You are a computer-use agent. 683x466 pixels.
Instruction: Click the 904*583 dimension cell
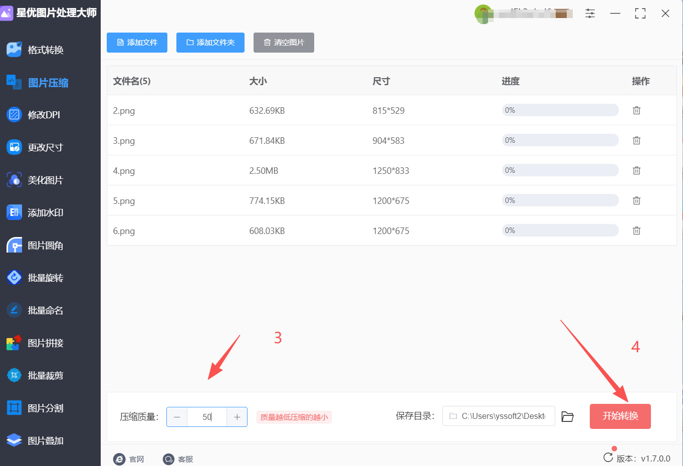pos(388,141)
